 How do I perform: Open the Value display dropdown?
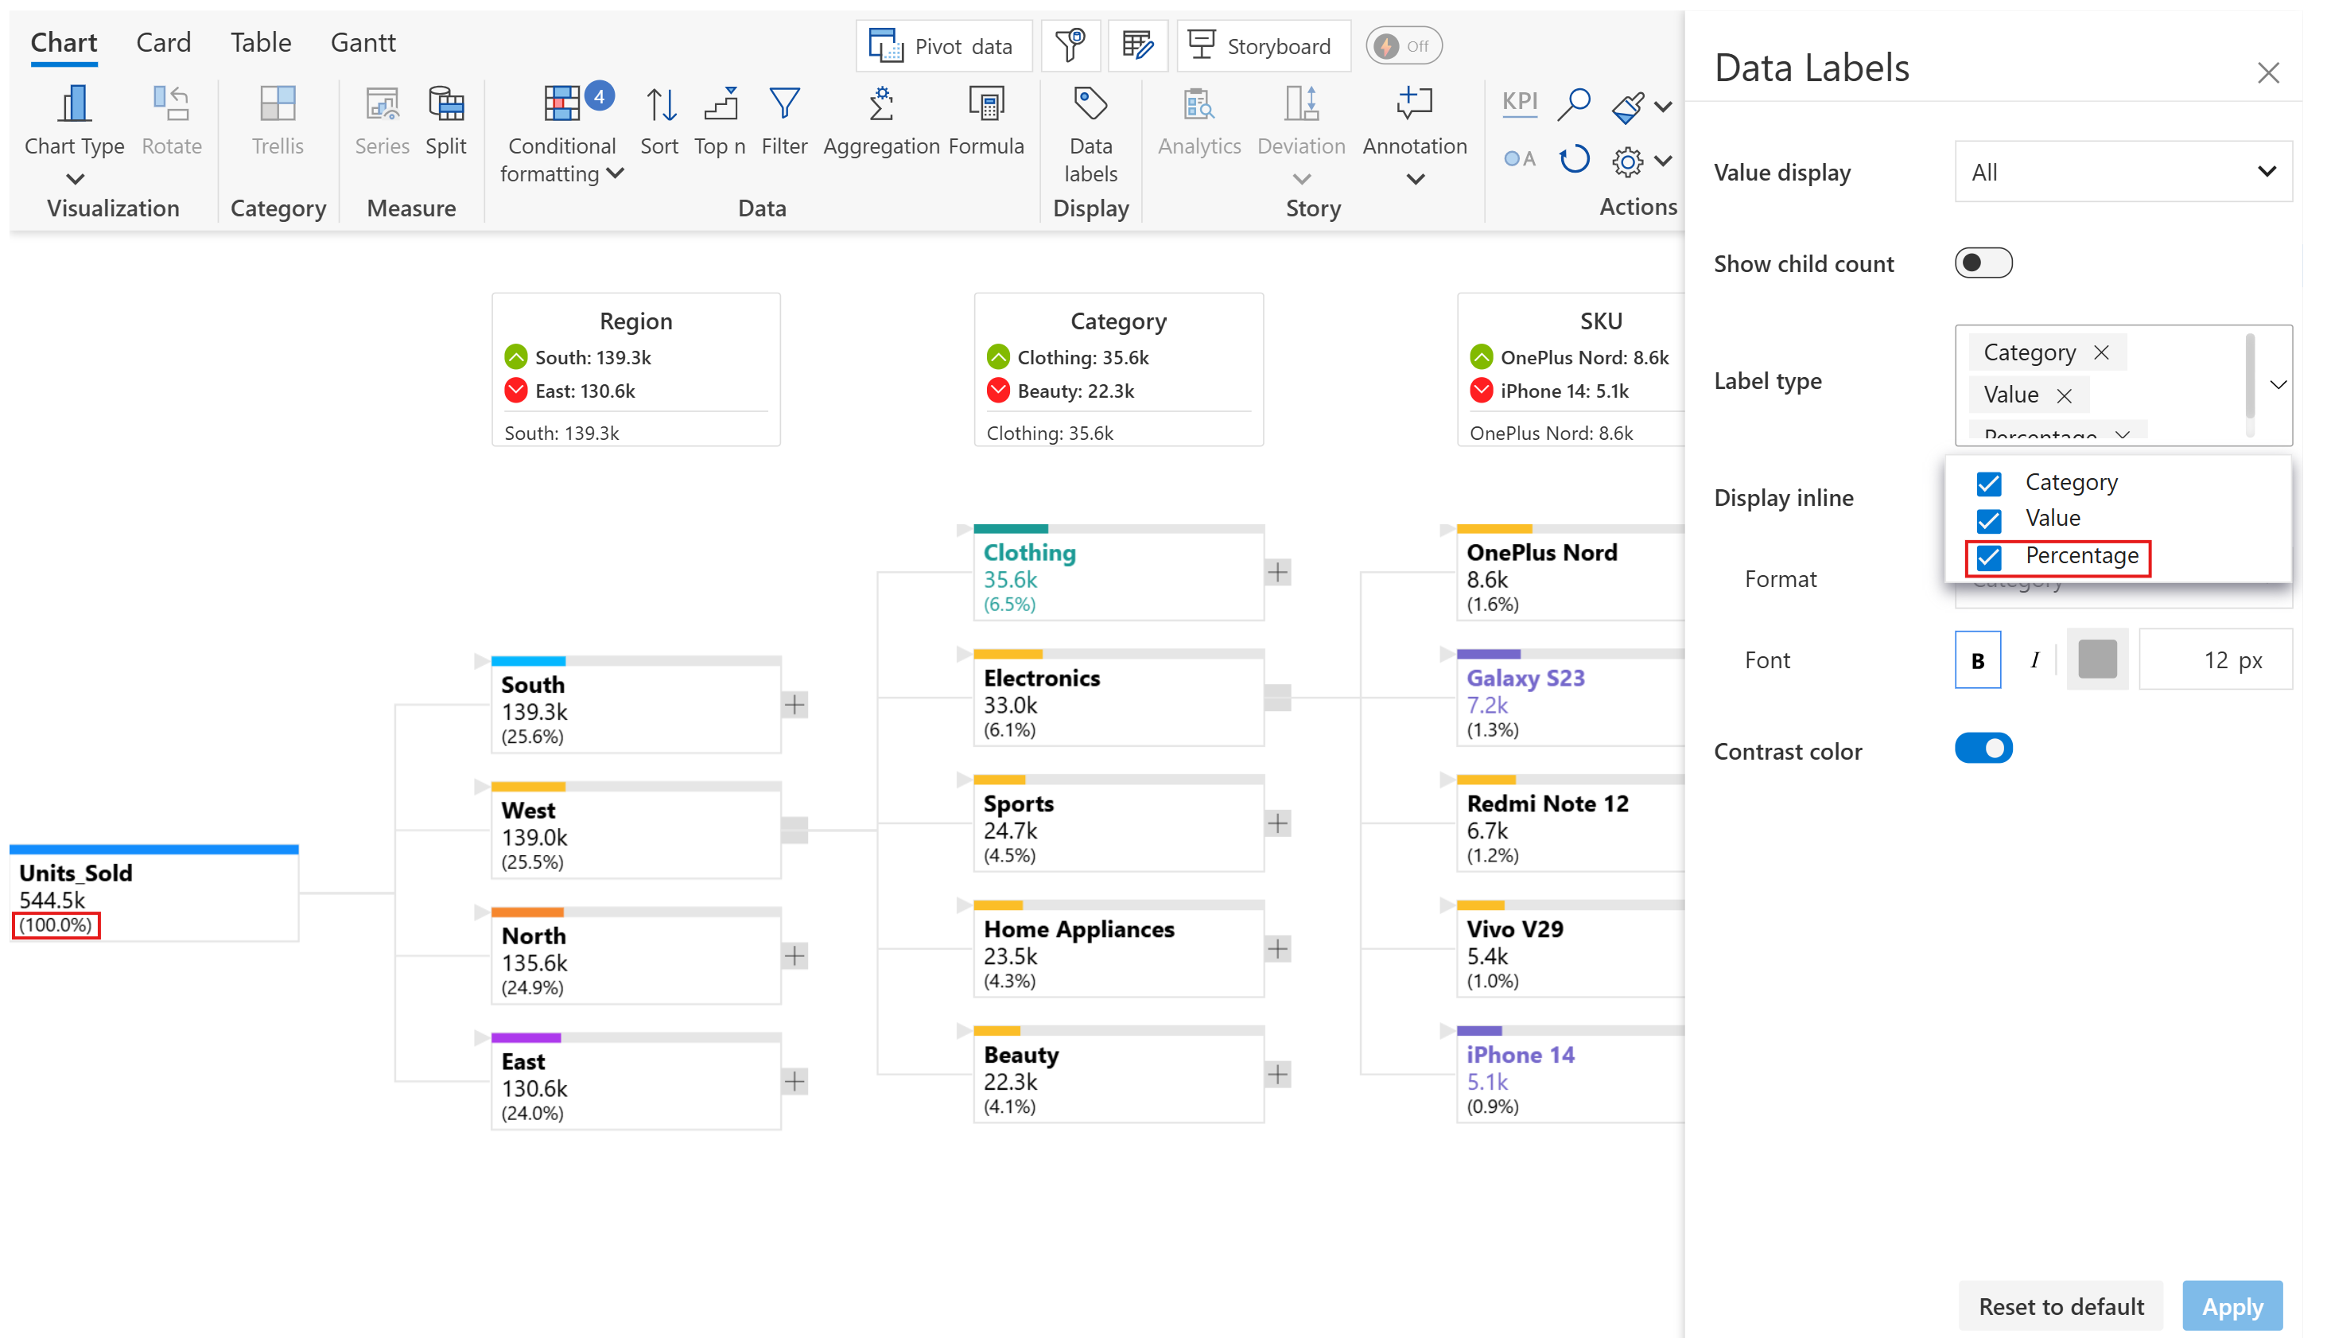pos(2122,172)
